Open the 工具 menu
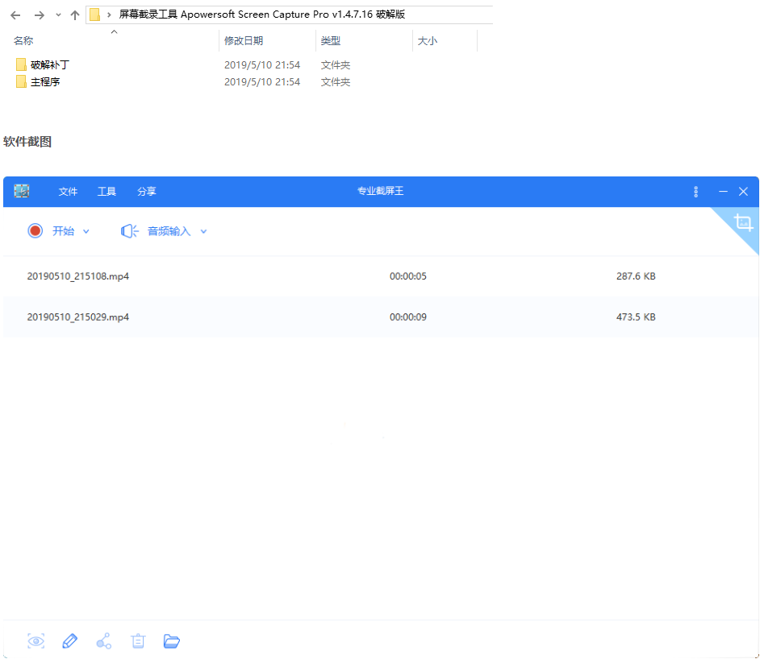 click(x=106, y=192)
